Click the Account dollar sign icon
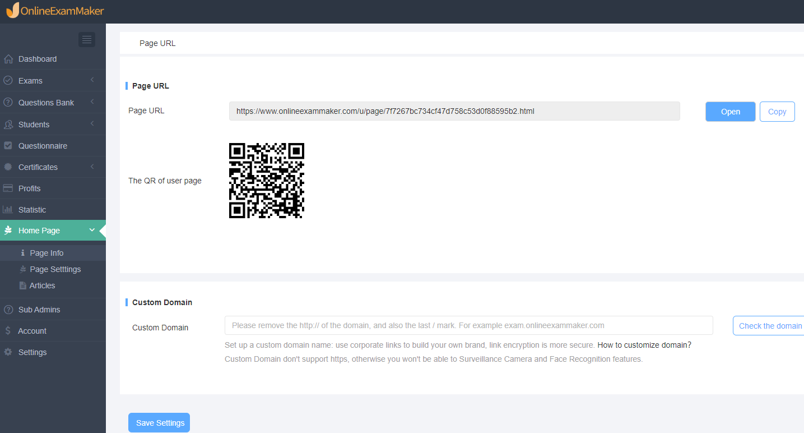The height and width of the screenshot is (433, 804). point(8,331)
